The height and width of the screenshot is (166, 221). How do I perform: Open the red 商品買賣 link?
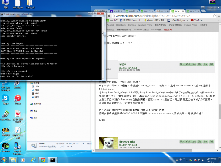pyautogui.click(x=168, y=30)
